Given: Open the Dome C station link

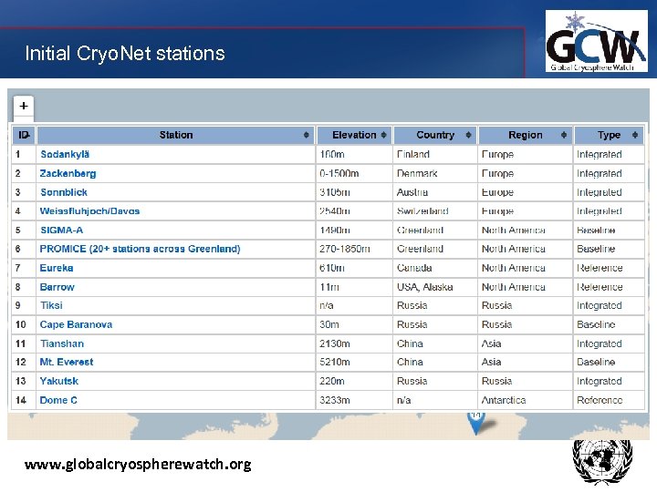Looking at the screenshot, I should tap(58, 400).
